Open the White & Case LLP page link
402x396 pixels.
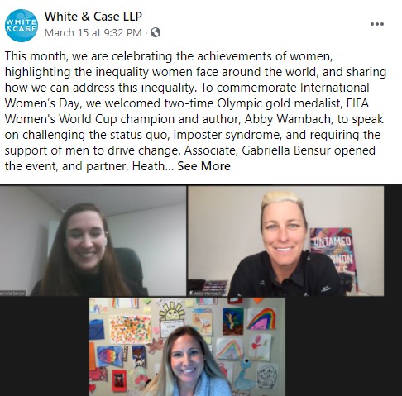[x=93, y=17]
